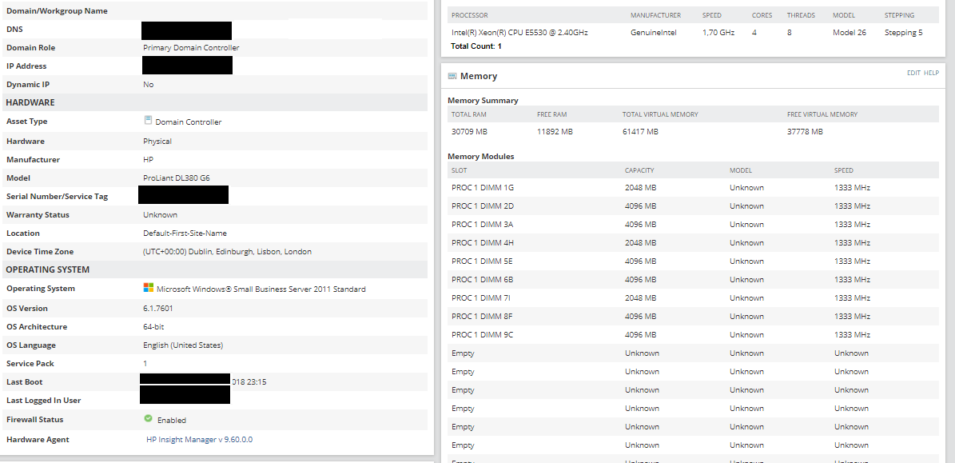
Task: Click the Windows logo next to Operating System
Action: [148, 288]
